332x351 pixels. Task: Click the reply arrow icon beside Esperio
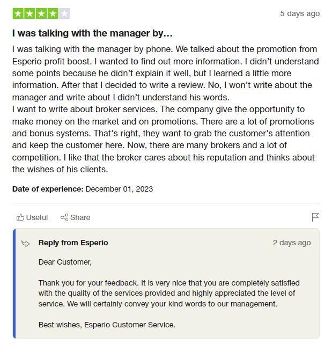pos(25,243)
